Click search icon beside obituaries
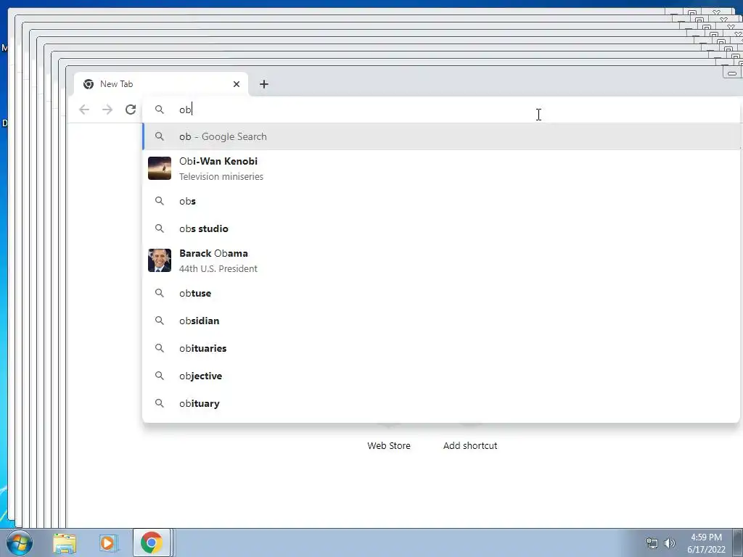The height and width of the screenshot is (557, 743). 160,348
